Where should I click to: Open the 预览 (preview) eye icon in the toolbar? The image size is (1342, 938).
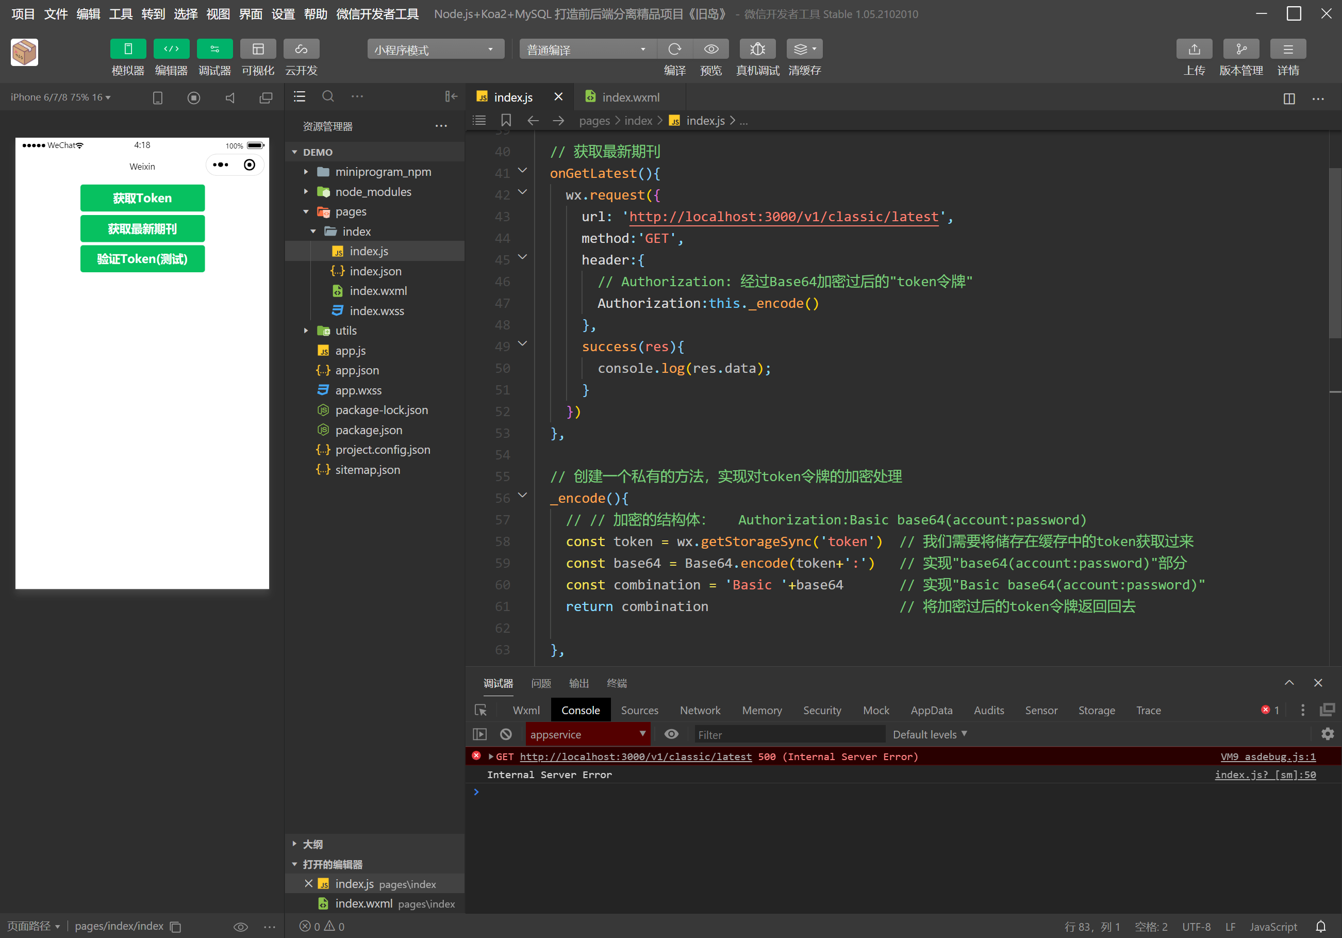(711, 49)
